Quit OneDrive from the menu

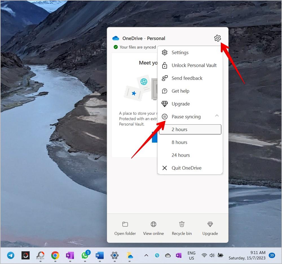coord(190,168)
